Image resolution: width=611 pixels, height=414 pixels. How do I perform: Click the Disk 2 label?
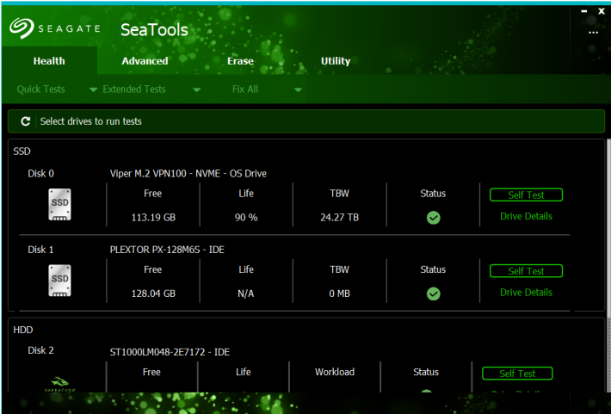(41, 350)
